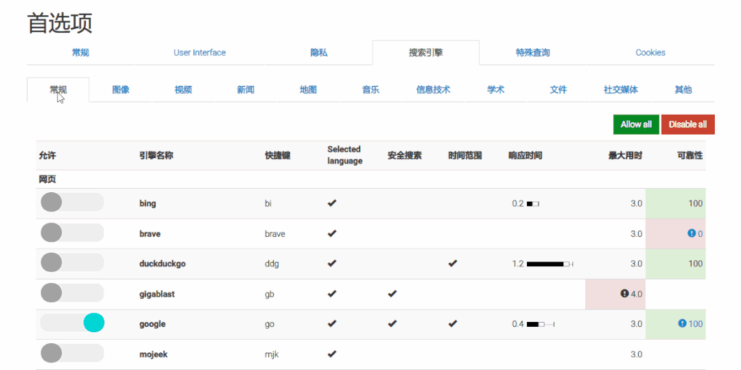741x370 pixels.
Task: Click the Selected language column header
Action: (344, 155)
